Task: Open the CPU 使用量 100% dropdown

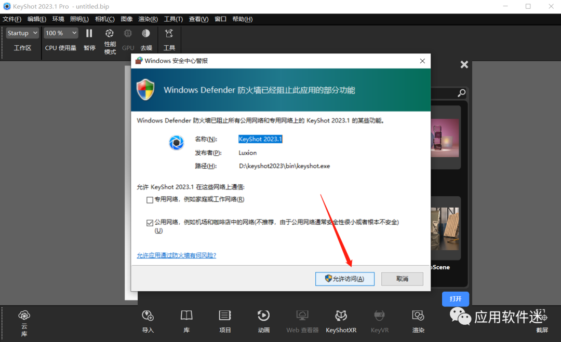Action: click(x=60, y=33)
